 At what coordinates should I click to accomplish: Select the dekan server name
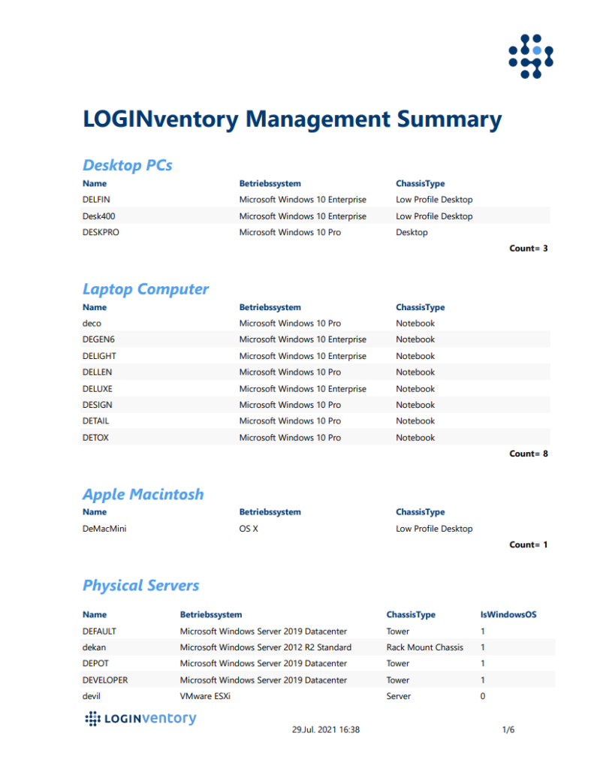[x=94, y=648]
